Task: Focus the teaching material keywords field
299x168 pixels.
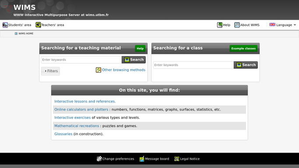Action: tap(81, 59)
